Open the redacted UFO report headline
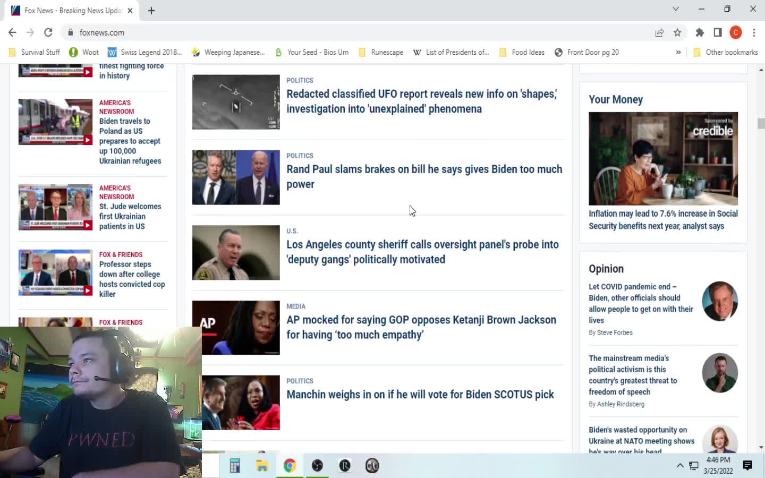The height and width of the screenshot is (478, 765). (422, 101)
